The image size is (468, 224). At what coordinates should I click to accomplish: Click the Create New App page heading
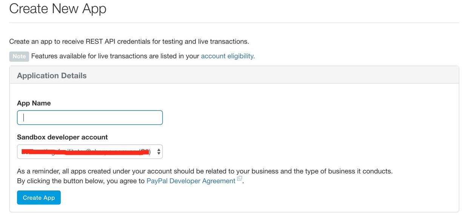tap(58, 8)
